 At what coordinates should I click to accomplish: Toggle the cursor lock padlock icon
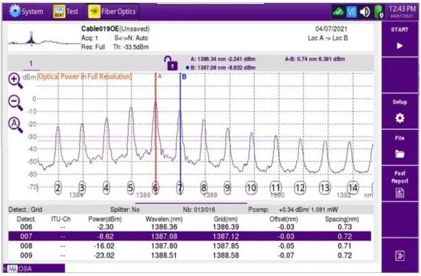[171, 63]
